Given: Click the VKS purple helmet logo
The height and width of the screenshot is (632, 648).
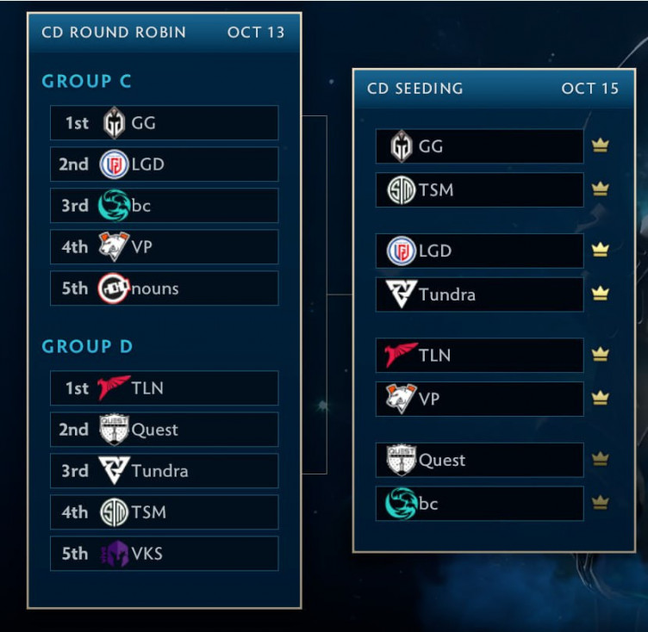Looking at the screenshot, I should pyautogui.click(x=115, y=554).
